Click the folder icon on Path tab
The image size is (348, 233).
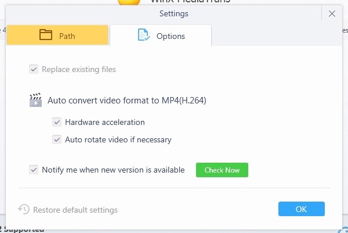(46, 35)
